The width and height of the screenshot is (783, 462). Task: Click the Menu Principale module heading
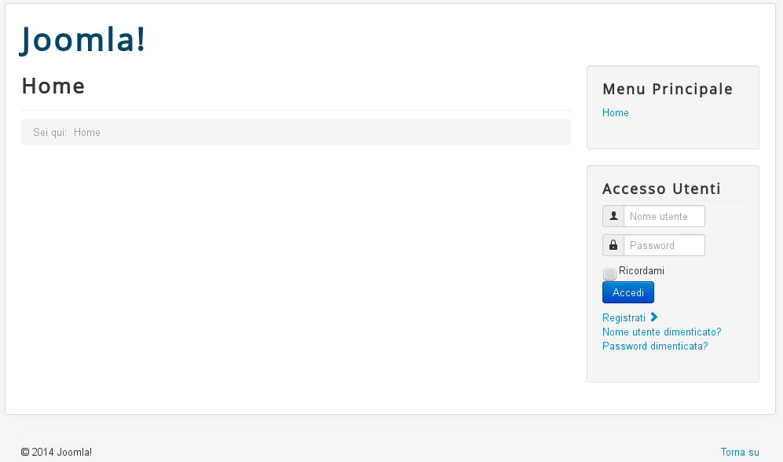(668, 89)
